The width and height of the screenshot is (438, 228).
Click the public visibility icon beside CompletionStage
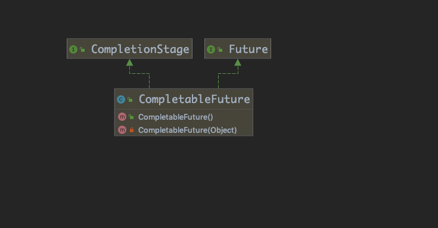coord(82,49)
